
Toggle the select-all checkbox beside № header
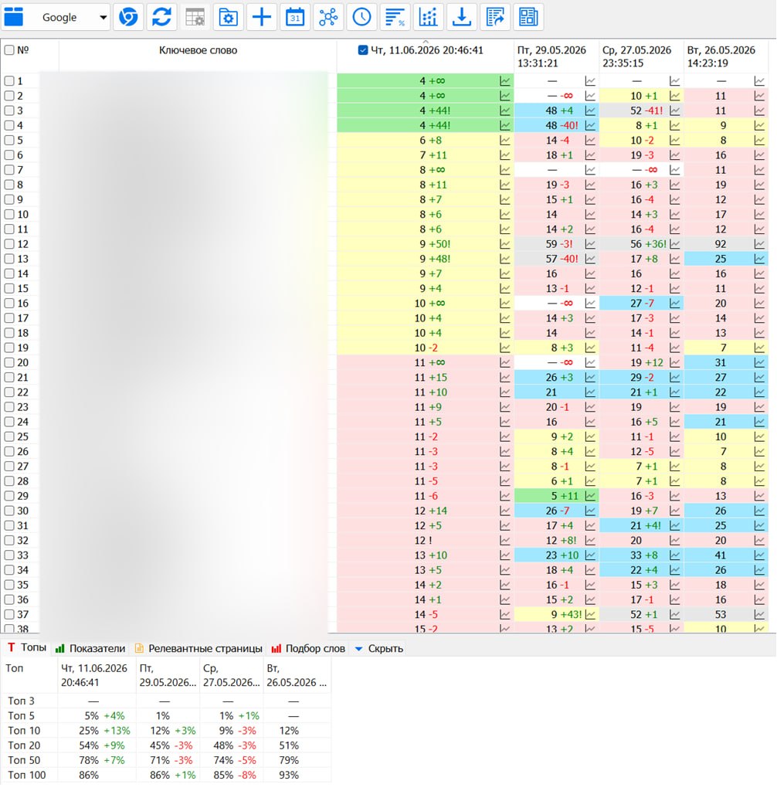9,50
